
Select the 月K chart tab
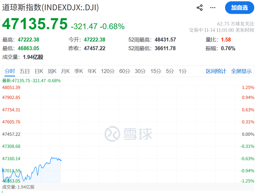65,71
